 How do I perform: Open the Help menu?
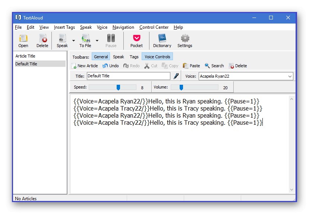pos(178,27)
